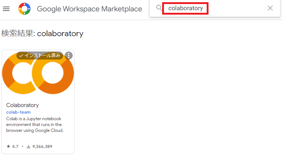Visit the colab-team developer link

coord(18,112)
